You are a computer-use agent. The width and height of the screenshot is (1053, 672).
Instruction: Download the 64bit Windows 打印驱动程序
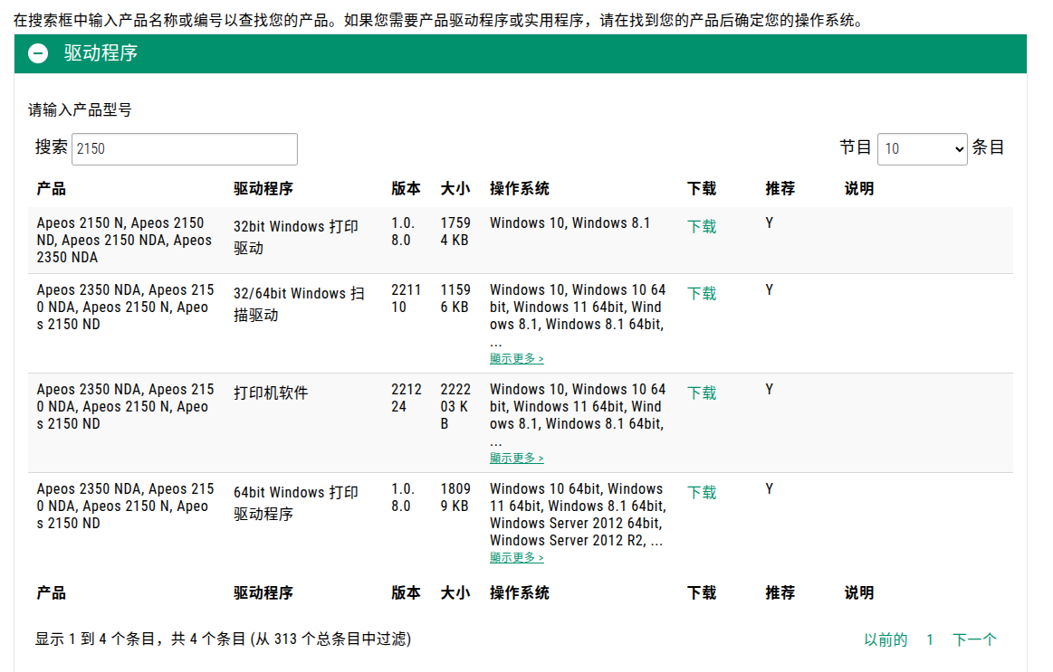[702, 493]
